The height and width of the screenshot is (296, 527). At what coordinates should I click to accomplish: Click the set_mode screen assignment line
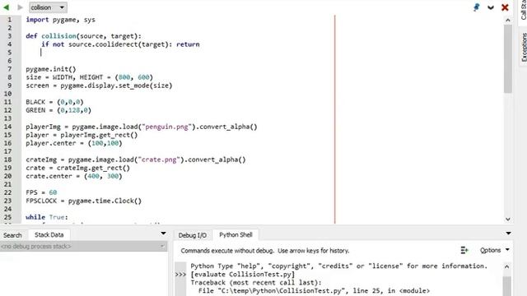click(99, 86)
